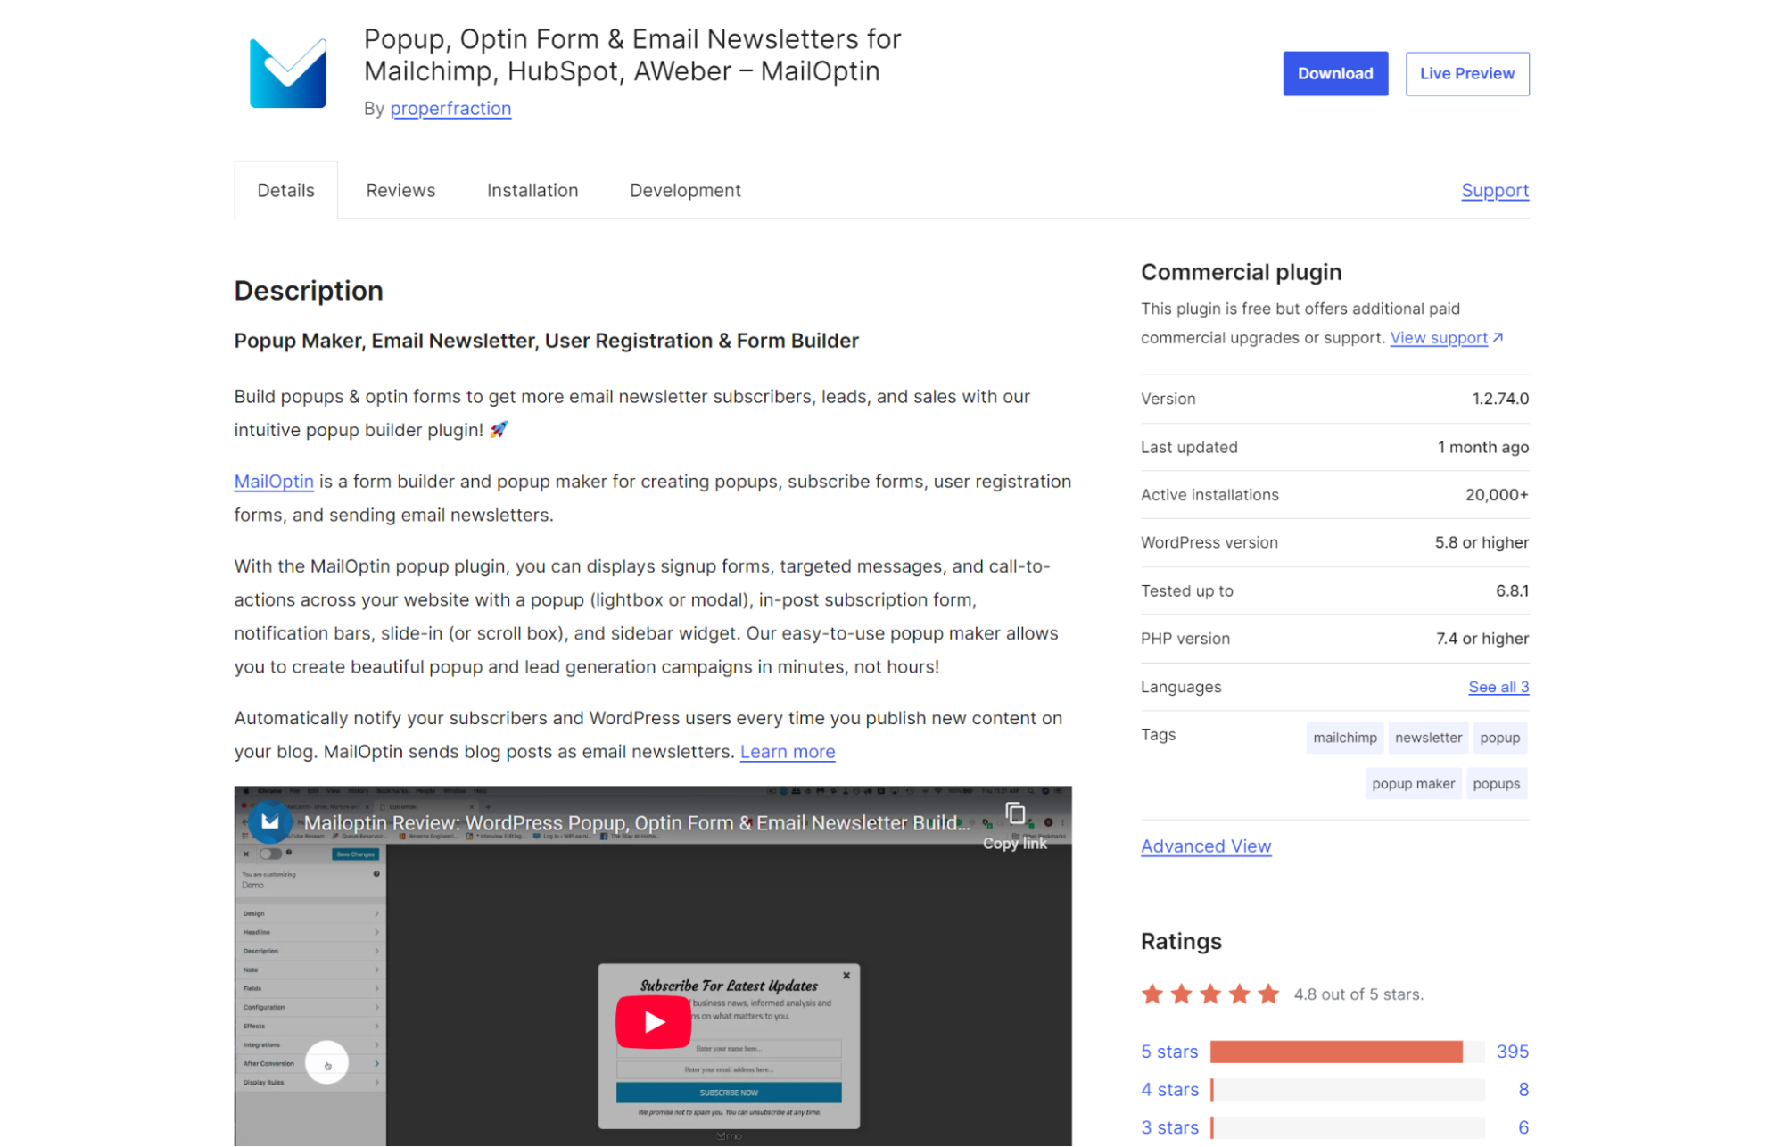Choose the popup maker tag
The height and width of the screenshot is (1147, 1783).
pyautogui.click(x=1413, y=784)
